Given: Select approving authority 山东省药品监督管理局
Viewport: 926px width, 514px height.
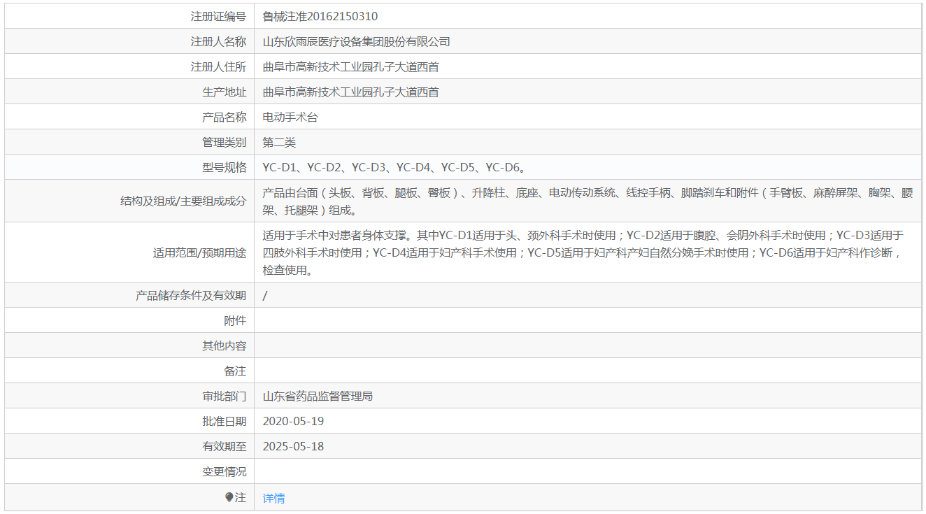Looking at the screenshot, I should coord(318,396).
